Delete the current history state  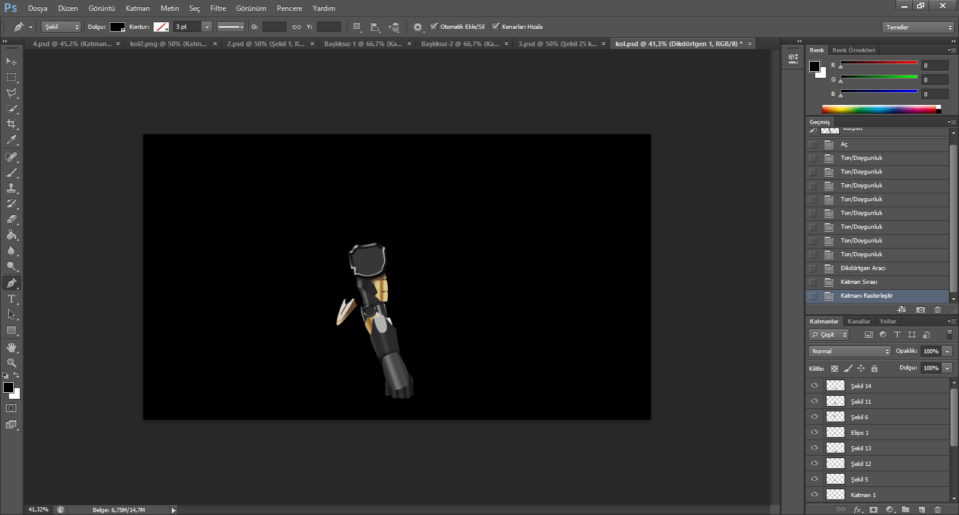[x=938, y=310]
